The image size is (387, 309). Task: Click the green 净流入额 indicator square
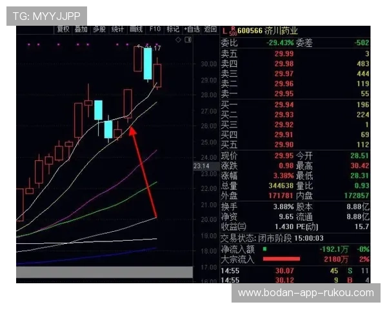point(264,249)
